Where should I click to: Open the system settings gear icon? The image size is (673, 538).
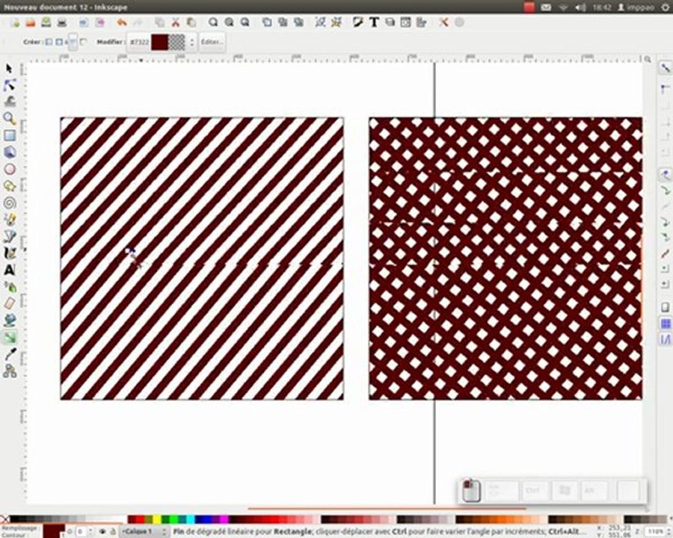(x=666, y=7)
